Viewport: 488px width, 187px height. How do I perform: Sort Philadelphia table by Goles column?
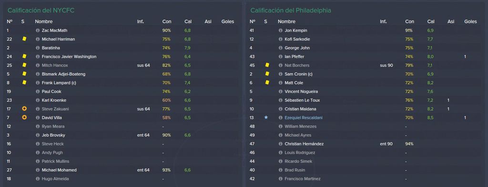click(470, 21)
